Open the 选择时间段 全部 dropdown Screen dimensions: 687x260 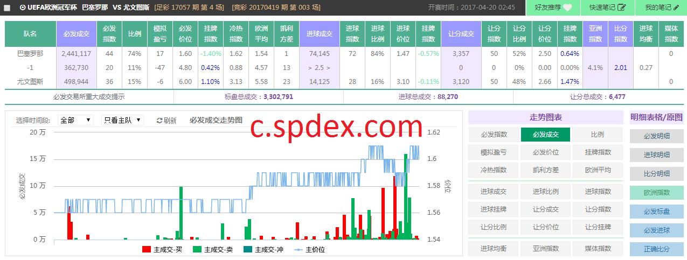pyautogui.click(x=75, y=120)
